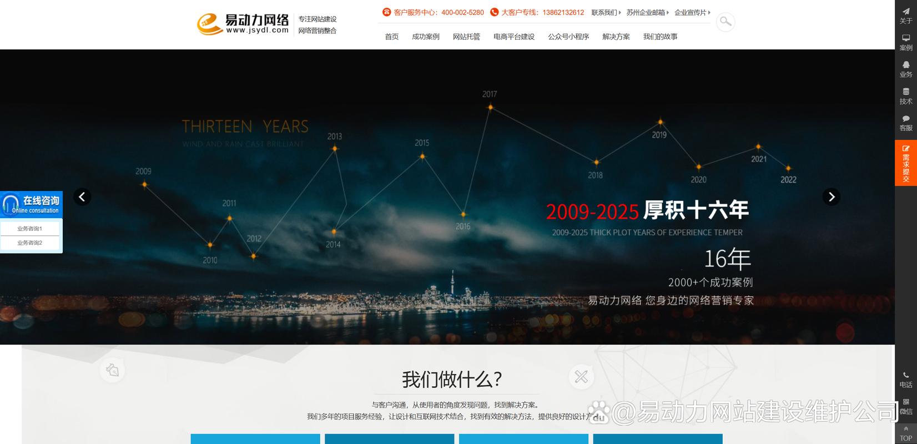The image size is (917, 444).
Task: Click the 2009 timeline point on the banner
Action: tap(144, 184)
